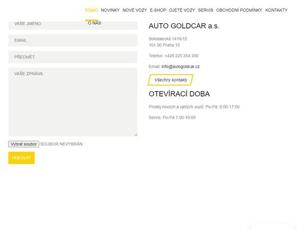Open the OJETÉ VOZY section
Image resolution: width=306 pixels, height=229 pixels.
(182, 10)
